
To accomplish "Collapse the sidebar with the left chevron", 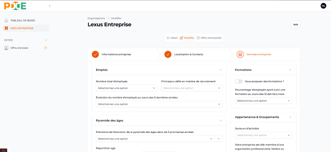I will (x=50, y=6).
